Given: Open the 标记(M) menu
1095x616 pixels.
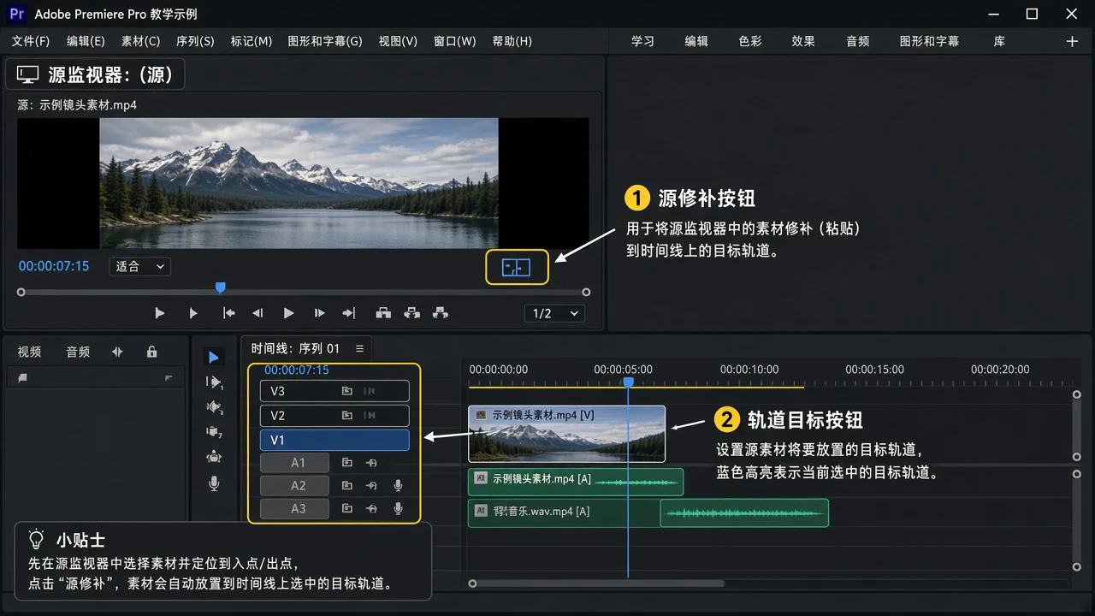Looking at the screenshot, I should tap(252, 41).
